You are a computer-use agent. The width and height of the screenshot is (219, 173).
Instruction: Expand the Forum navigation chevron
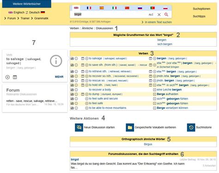(x=5, y=18)
